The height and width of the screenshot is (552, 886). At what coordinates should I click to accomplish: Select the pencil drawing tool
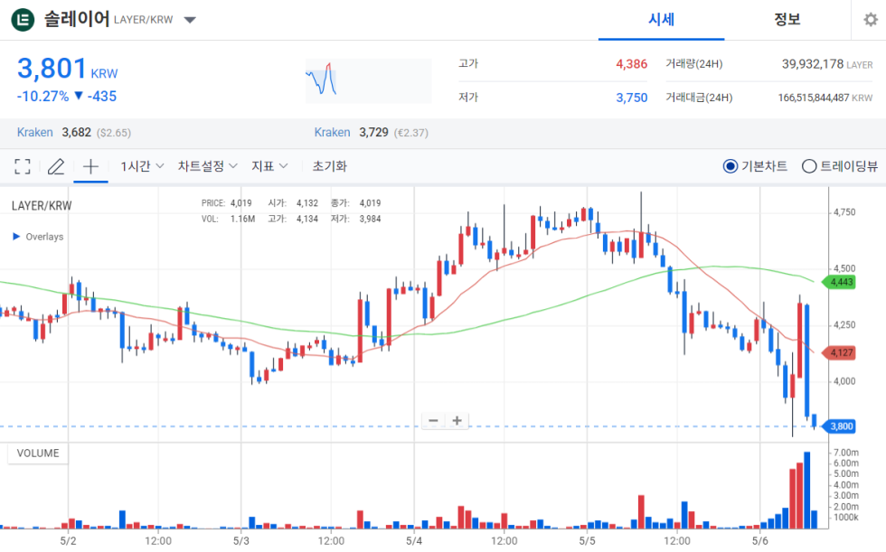[x=56, y=166]
